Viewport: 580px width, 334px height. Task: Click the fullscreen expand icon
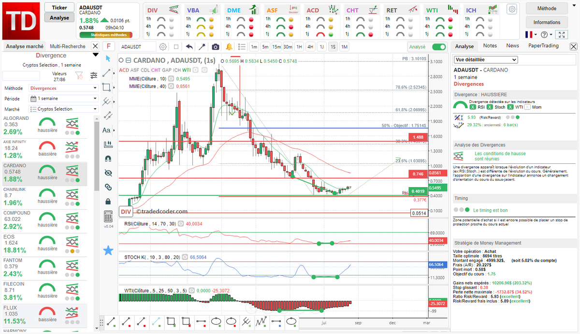(x=561, y=35)
